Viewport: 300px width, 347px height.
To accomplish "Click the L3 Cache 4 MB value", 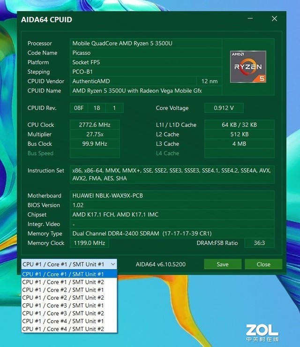I will pos(240,144).
